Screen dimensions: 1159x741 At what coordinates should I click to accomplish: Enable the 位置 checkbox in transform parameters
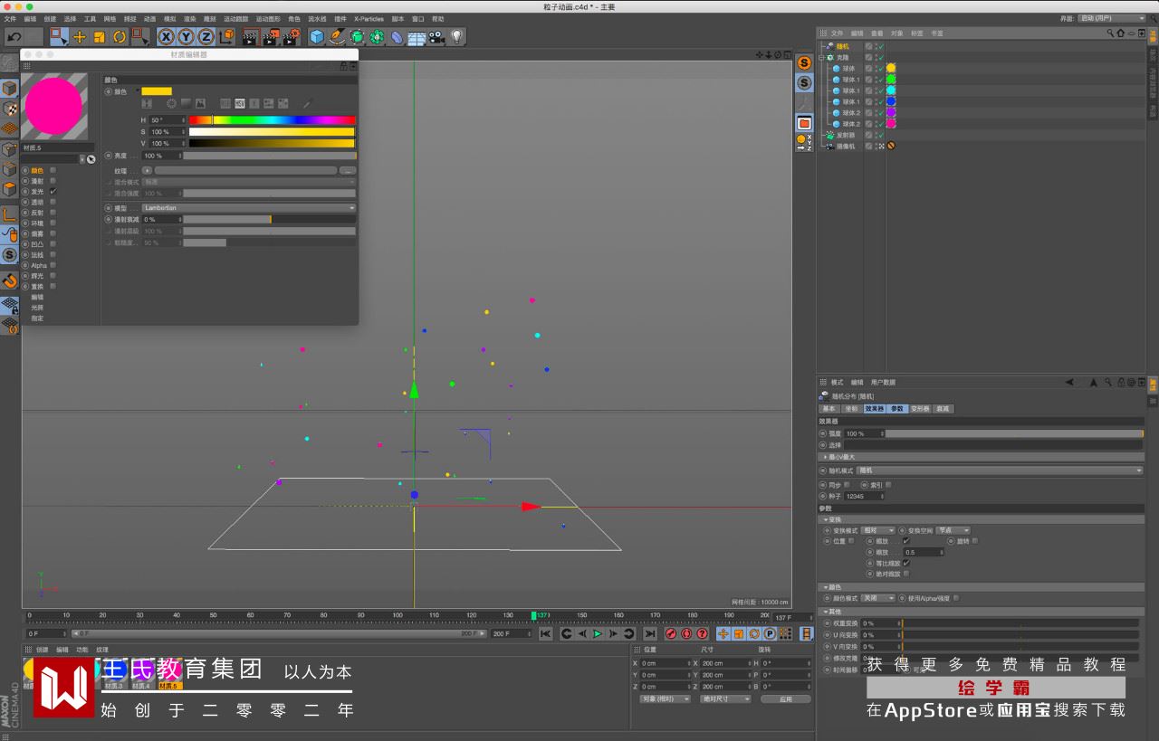[x=851, y=541]
